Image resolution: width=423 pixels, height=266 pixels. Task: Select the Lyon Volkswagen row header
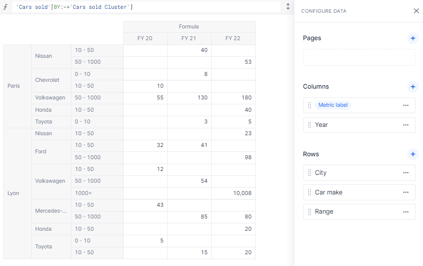click(x=51, y=181)
